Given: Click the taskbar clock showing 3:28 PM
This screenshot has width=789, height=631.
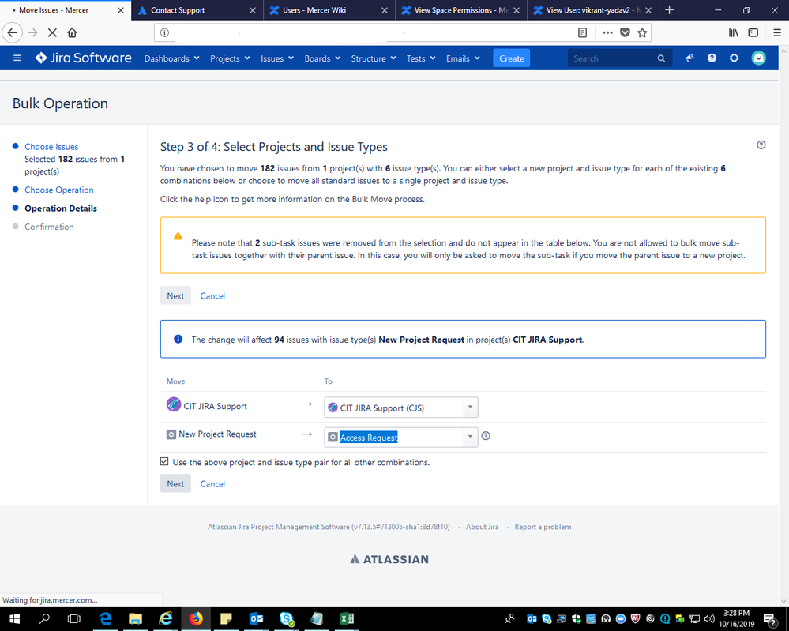Looking at the screenshot, I should tap(737, 618).
